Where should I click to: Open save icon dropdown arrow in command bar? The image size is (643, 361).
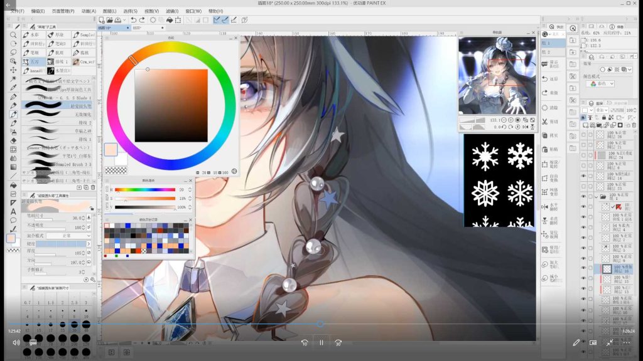(x=124, y=20)
